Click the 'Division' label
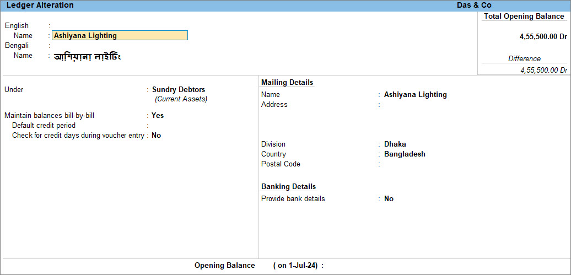Viewport: 571px width, 275px height. (273, 144)
